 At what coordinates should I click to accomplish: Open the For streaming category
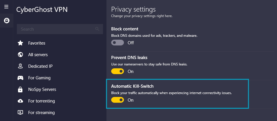[x=42, y=112]
